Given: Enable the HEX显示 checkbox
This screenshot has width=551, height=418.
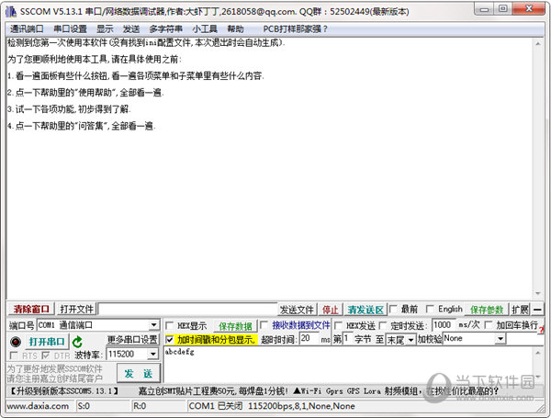Looking at the screenshot, I should (170, 325).
